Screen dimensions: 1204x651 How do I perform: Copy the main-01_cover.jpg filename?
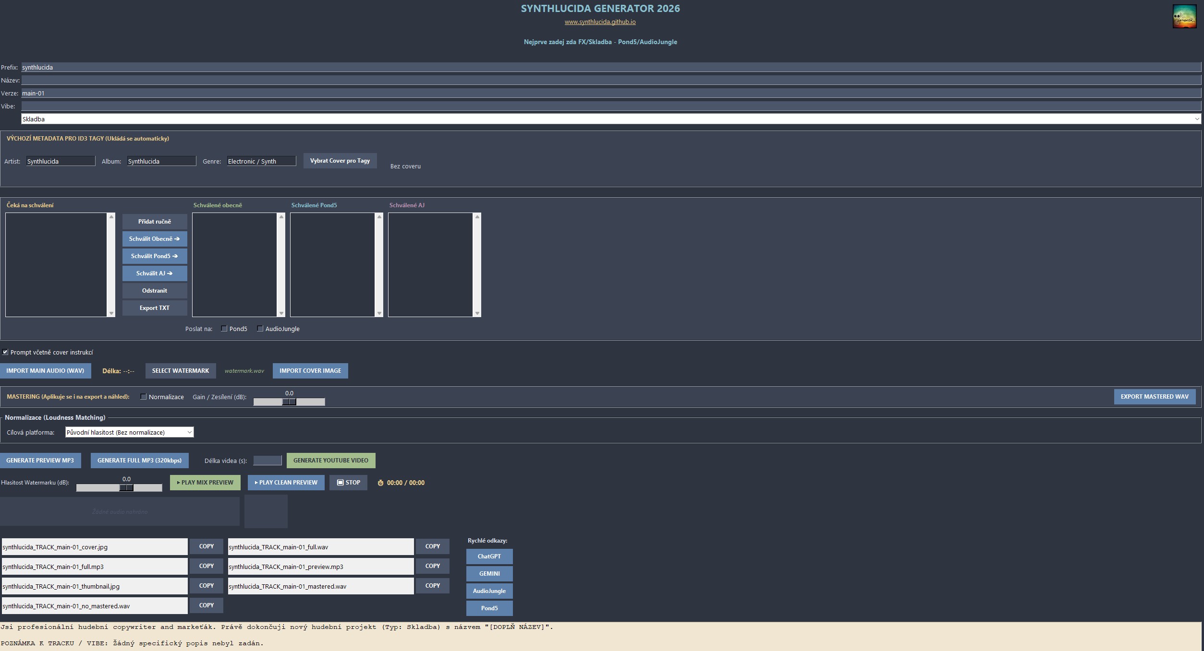[x=207, y=546]
